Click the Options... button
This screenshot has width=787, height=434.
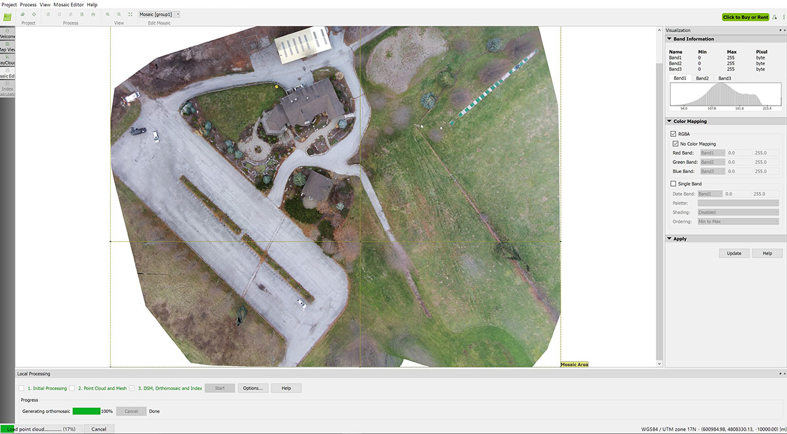pos(252,388)
